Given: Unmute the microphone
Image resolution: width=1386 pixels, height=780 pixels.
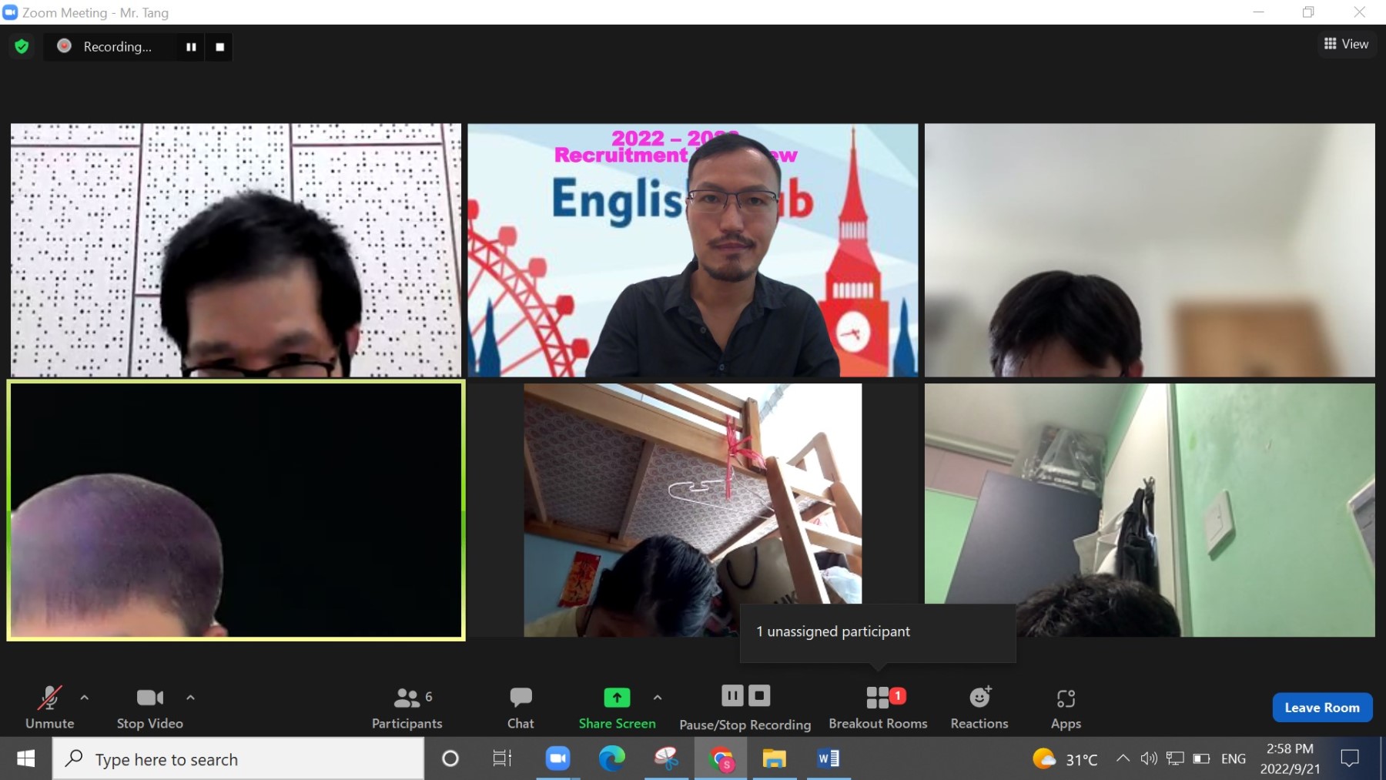Looking at the screenshot, I should pyautogui.click(x=50, y=708).
